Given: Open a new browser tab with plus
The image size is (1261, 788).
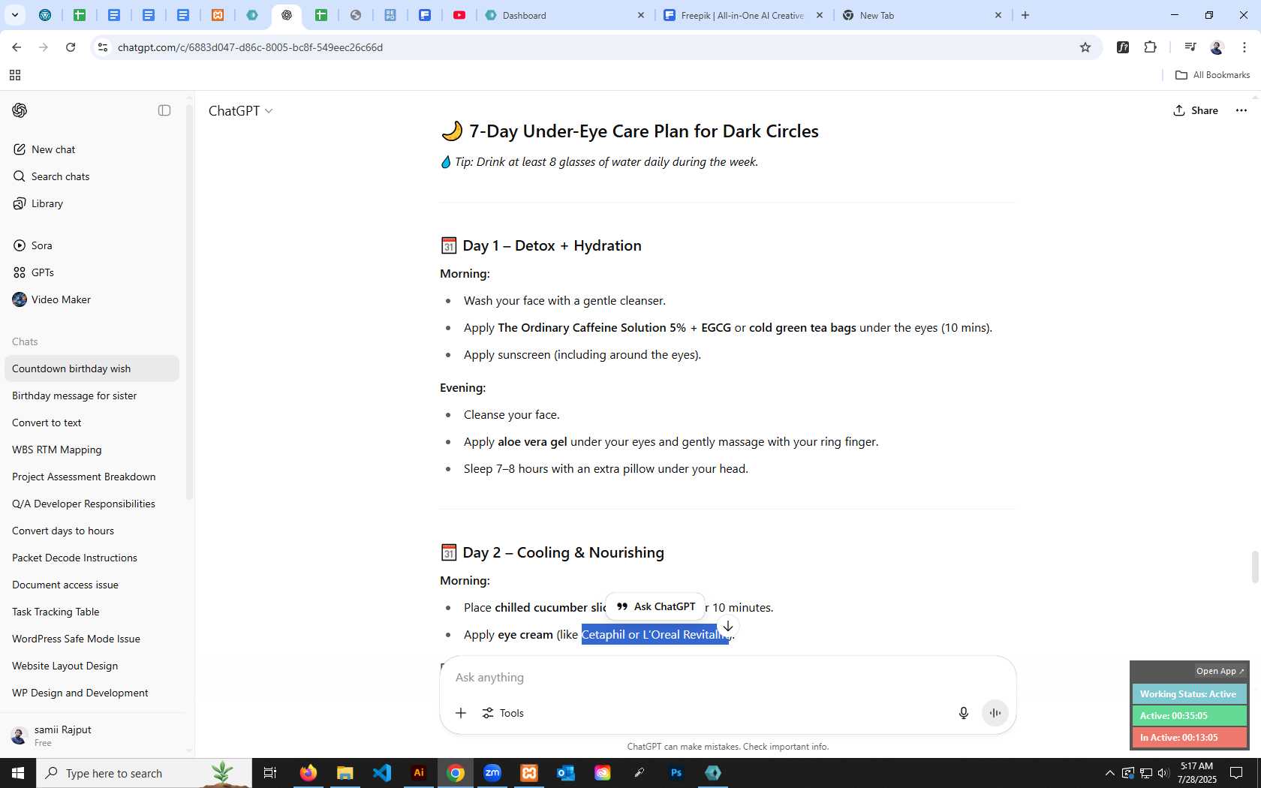Looking at the screenshot, I should point(1025,15).
